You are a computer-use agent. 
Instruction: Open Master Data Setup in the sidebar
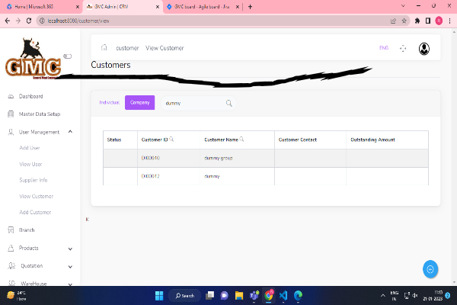pos(39,114)
